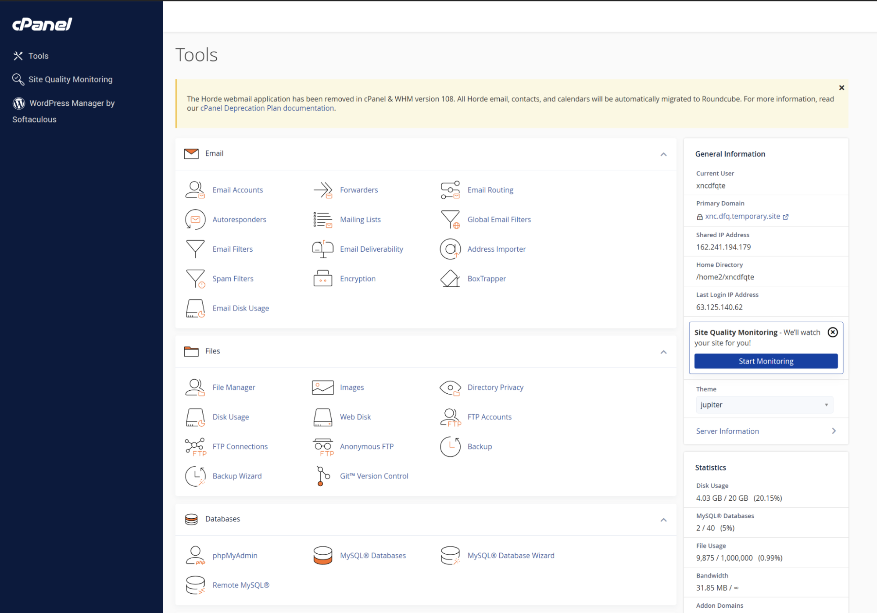Click the Mailing Lists icon
The image size is (877, 613).
[x=323, y=219]
